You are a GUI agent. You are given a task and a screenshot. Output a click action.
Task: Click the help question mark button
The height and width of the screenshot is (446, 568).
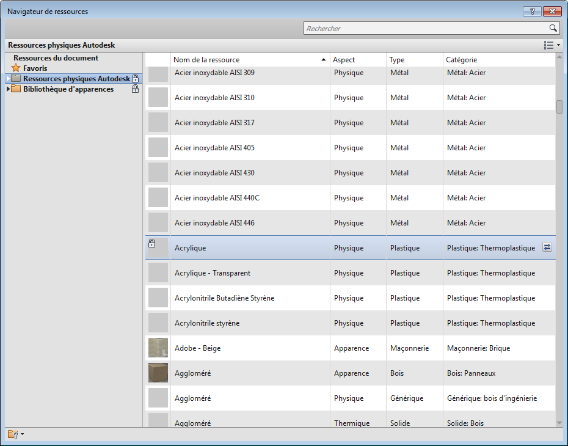532,11
